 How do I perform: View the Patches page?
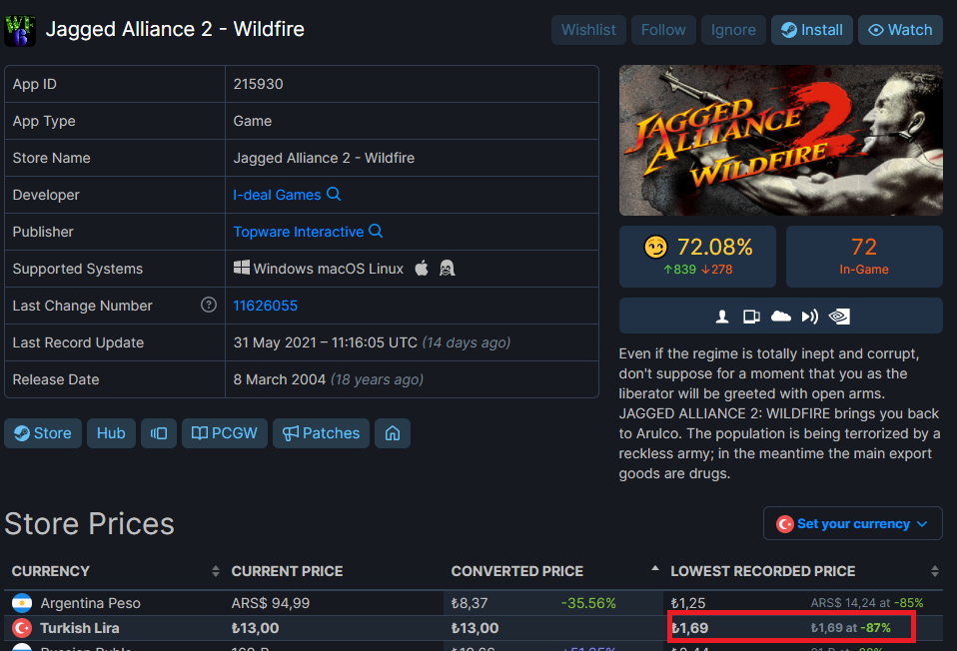(321, 433)
